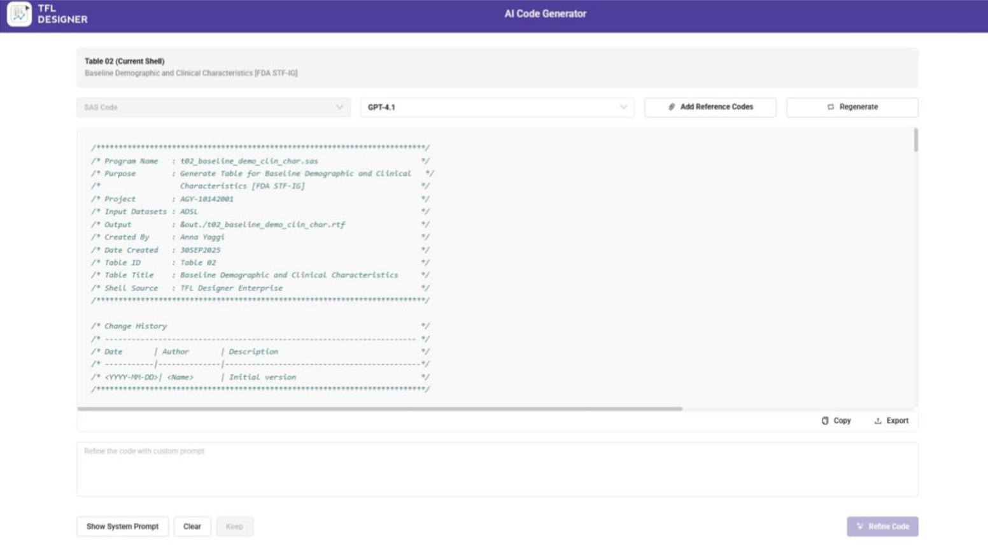
Task: Click the custom prompt input field
Action: coord(497,468)
